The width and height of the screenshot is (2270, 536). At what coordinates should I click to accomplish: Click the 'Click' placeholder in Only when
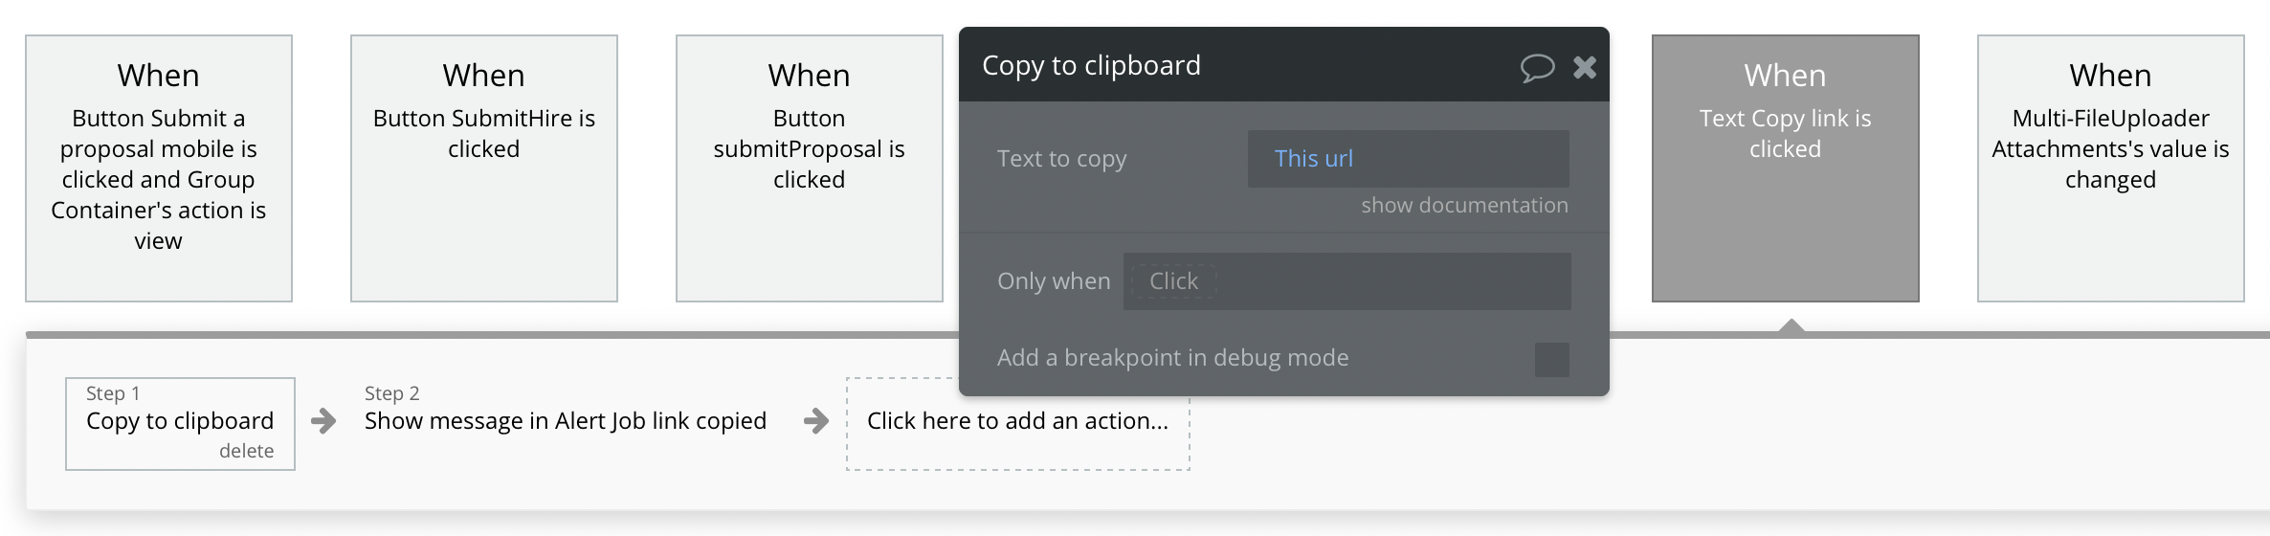pyautogui.click(x=1173, y=281)
